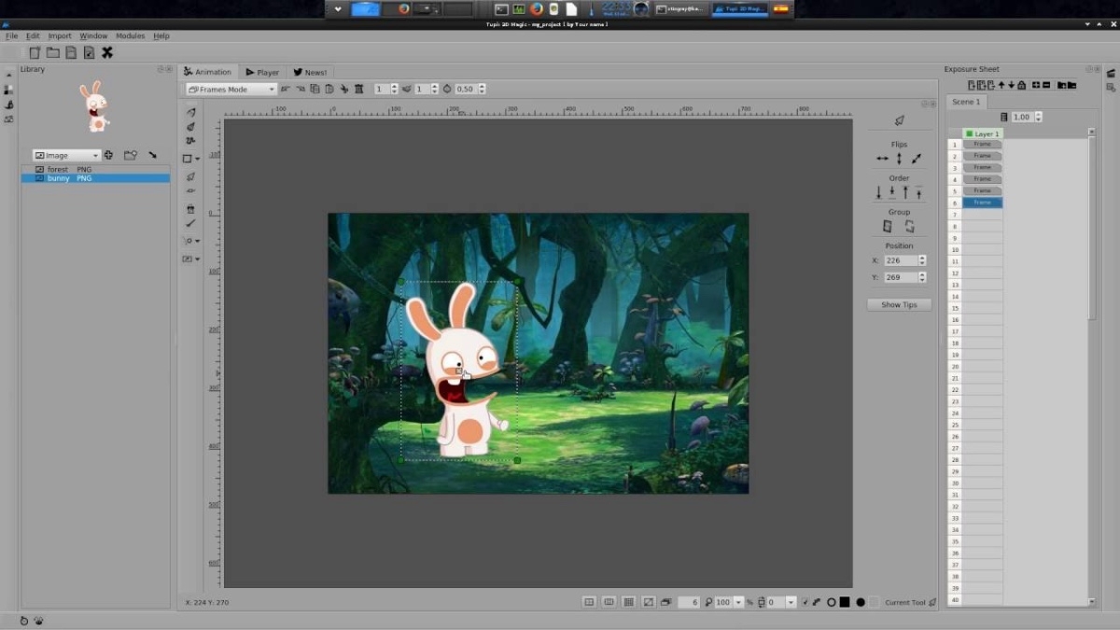Click the Close Project X icon
The image size is (1120, 630).
point(107,52)
